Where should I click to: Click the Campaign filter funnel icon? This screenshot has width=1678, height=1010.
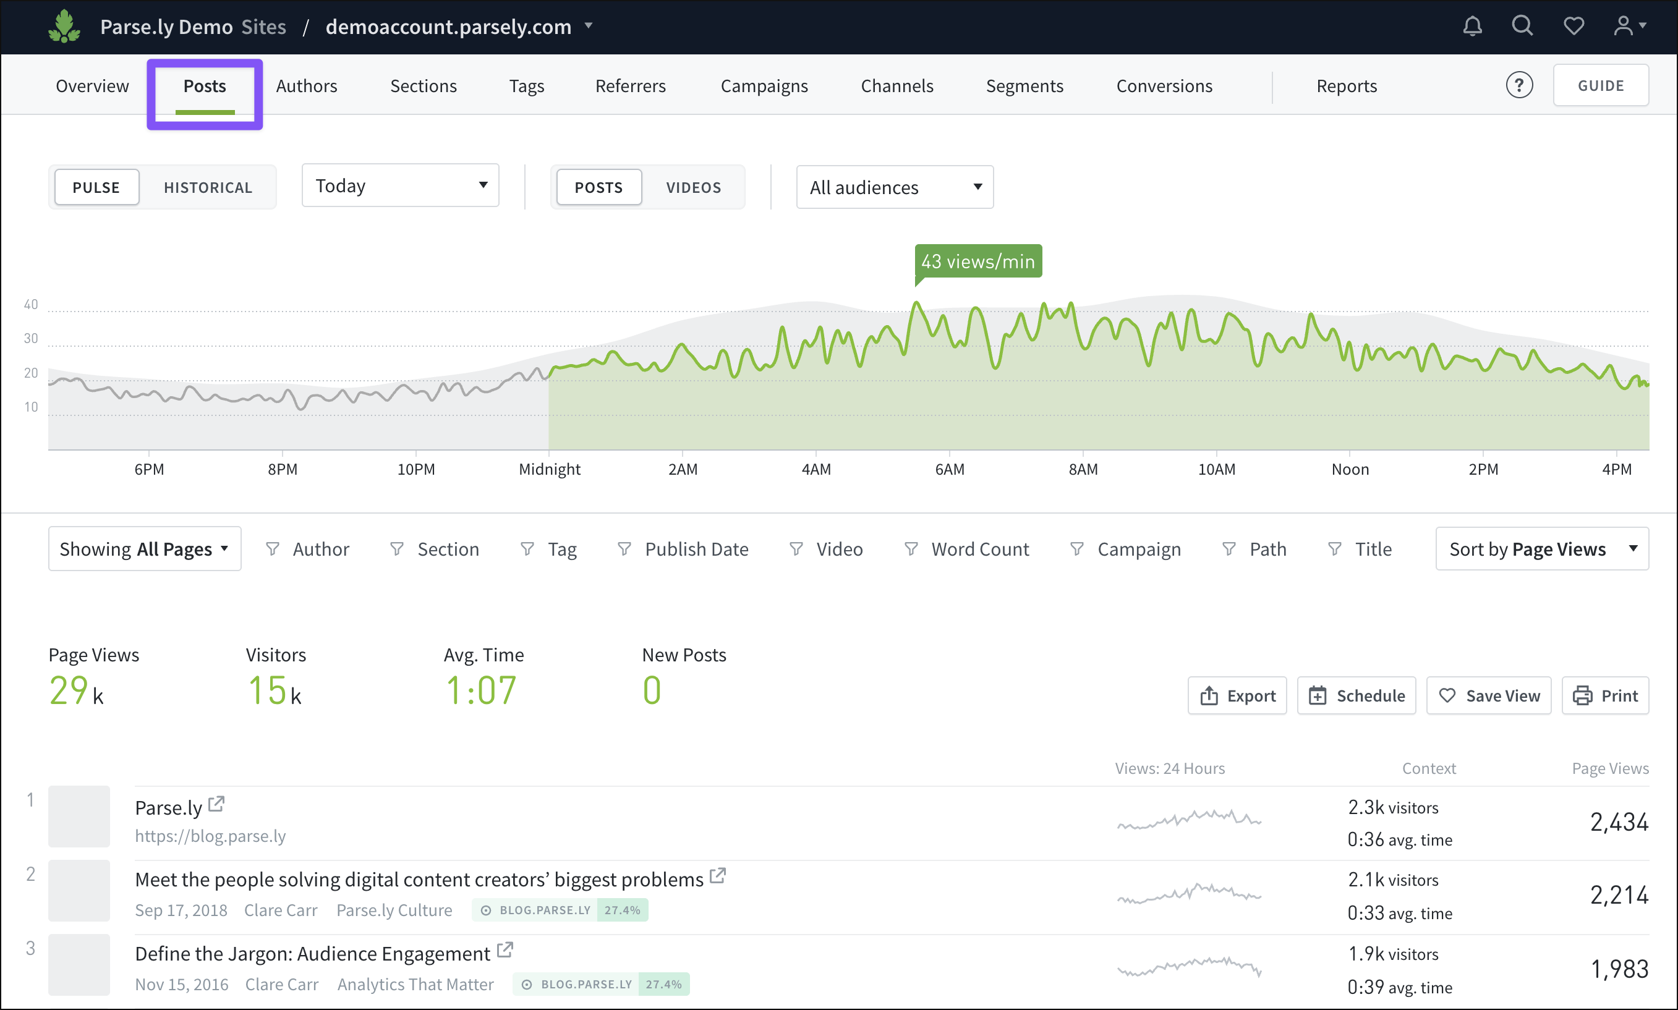[x=1077, y=548]
